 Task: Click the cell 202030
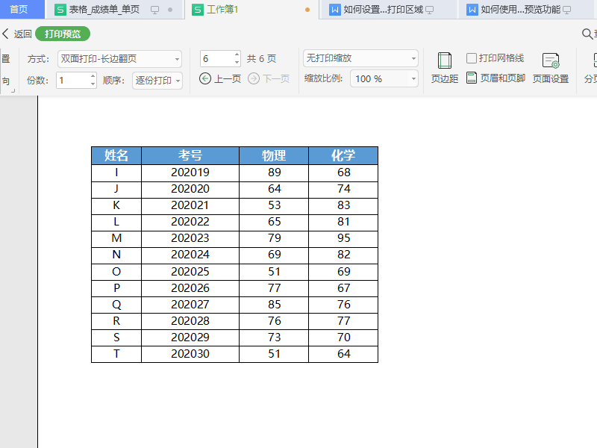point(190,354)
